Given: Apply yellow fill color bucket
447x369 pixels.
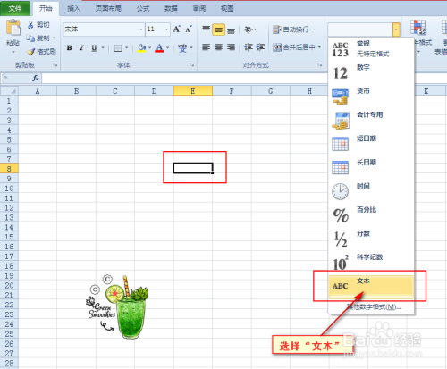Looking at the screenshot, I should 142,47.
